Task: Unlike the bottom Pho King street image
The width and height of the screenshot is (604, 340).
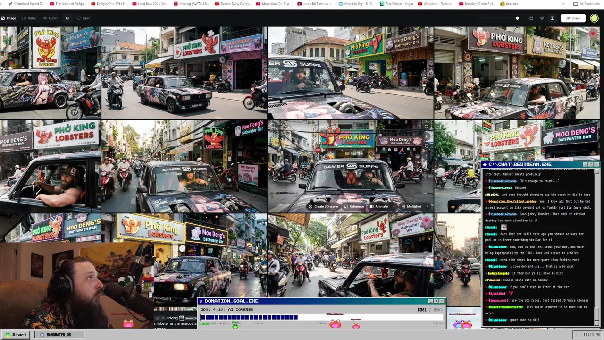Action: click(x=427, y=220)
